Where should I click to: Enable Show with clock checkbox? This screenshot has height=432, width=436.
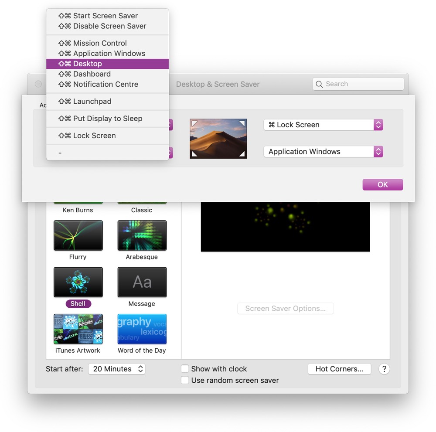point(185,369)
